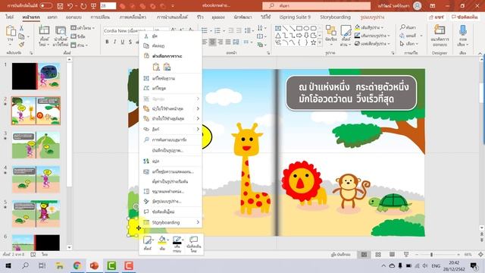Click the font size box in quick access toolbar

pos(108,5)
